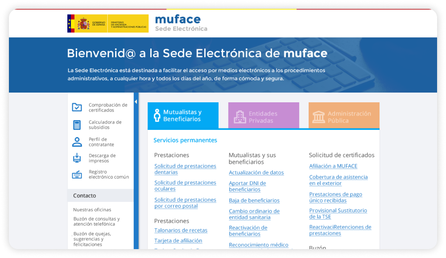
Task: Select the Contacto section header
Action: pos(100,196)
